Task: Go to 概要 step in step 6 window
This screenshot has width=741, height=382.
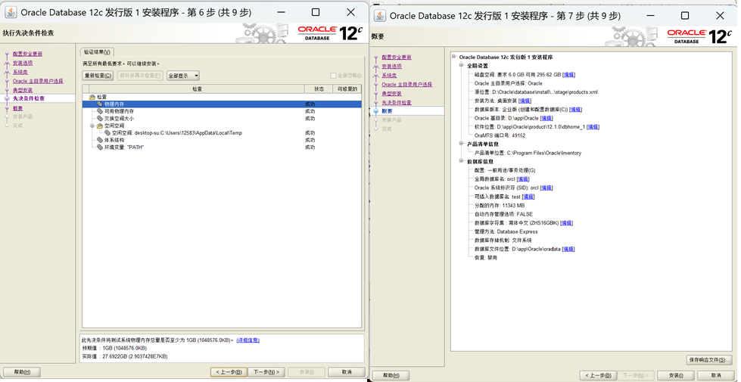Action: pyautogui.click(x=18, y=109)
